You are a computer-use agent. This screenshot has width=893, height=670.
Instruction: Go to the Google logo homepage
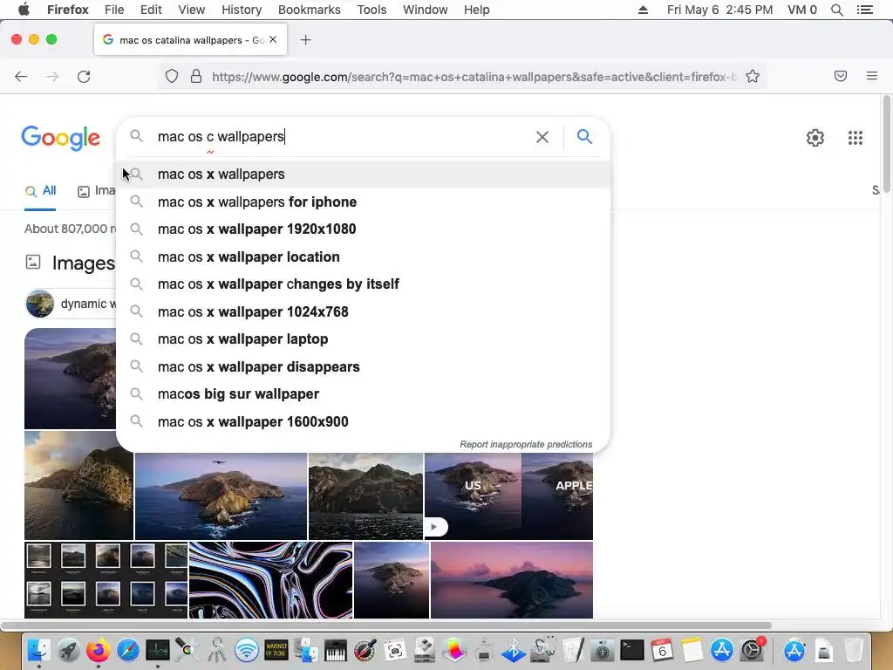pyautogui.click(x=60, y=138)
